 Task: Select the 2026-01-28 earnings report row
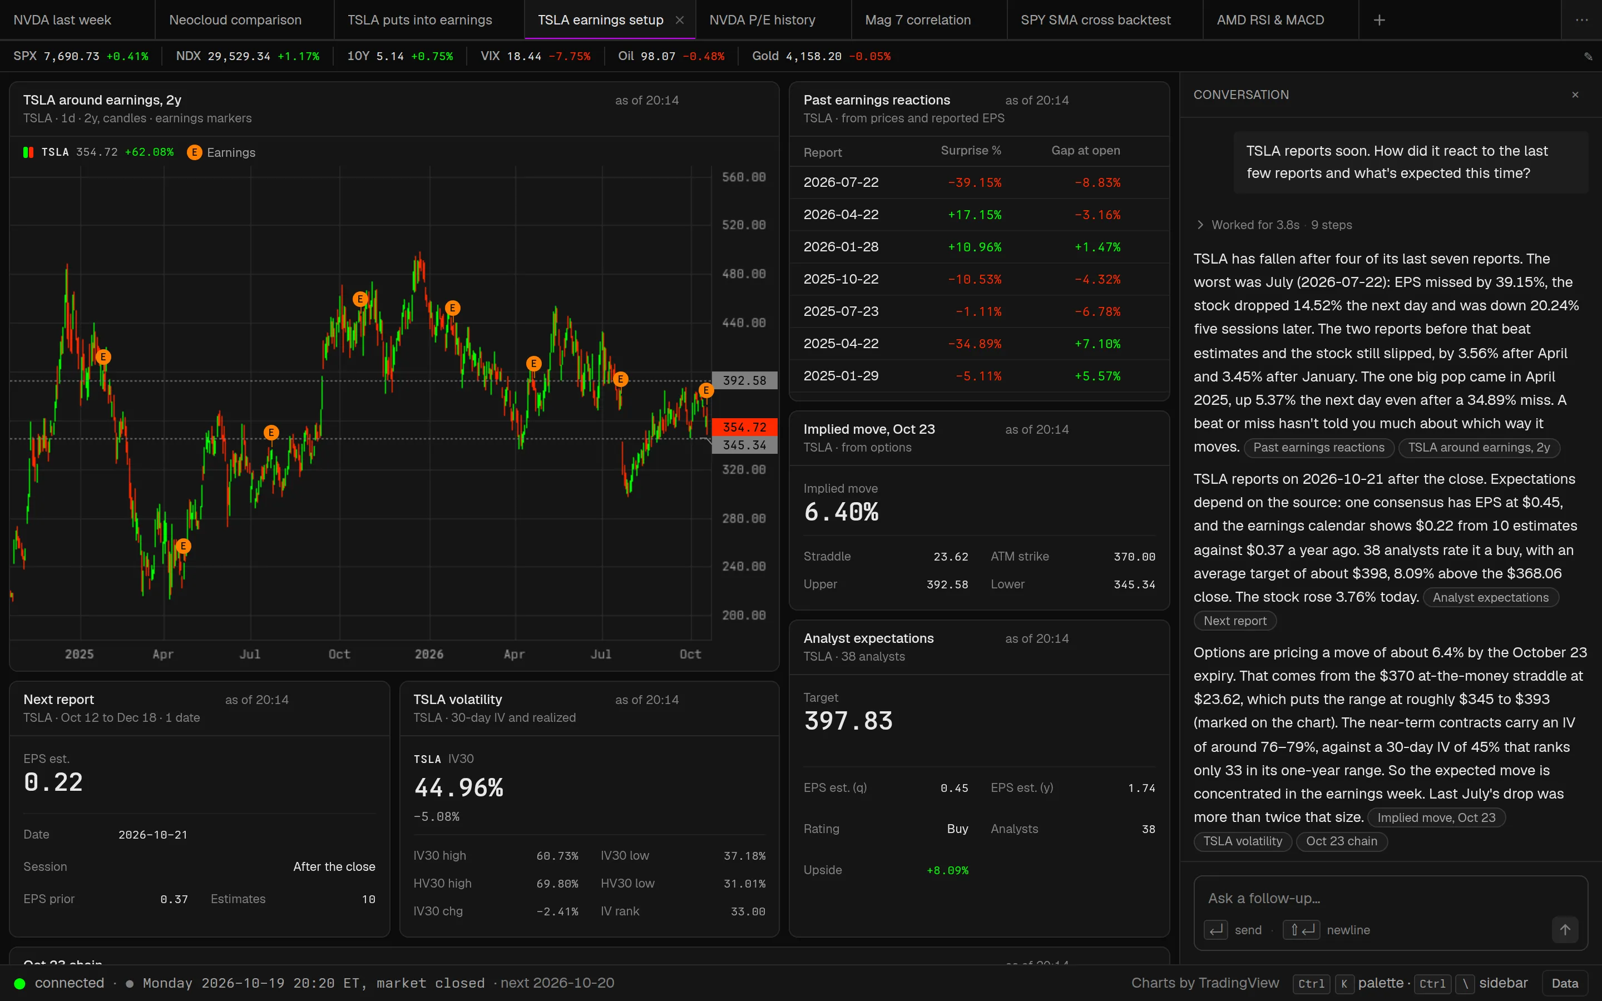click(979, 247)
